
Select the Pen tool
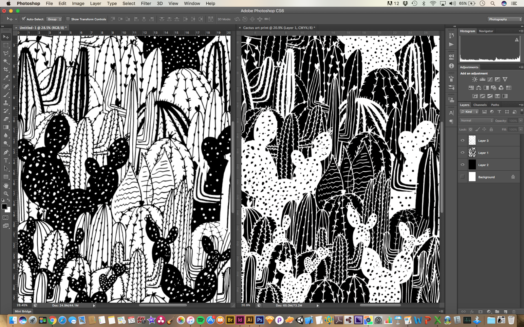(6, 152)
